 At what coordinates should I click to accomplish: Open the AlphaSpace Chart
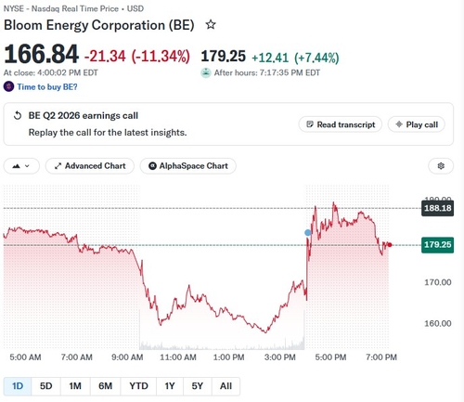(188, 166)
